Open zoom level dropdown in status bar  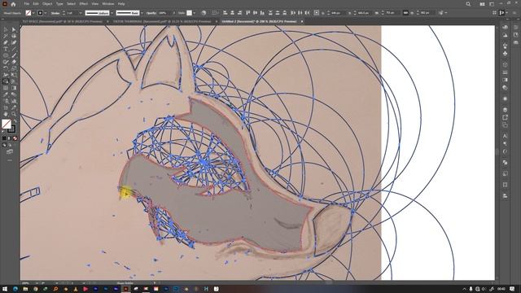click(37, 283)
